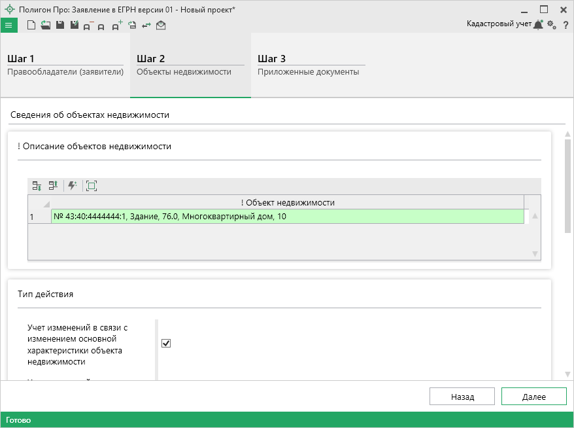
Task: Uncheck the main characteristic change checkbox
Action: [166, 343]
